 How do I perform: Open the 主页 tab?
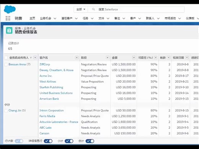pyautogui.click(x=32, y=18)
